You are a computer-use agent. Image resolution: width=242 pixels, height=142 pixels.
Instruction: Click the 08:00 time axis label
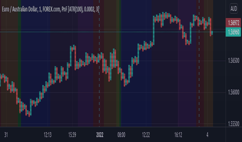pos(121,135)
